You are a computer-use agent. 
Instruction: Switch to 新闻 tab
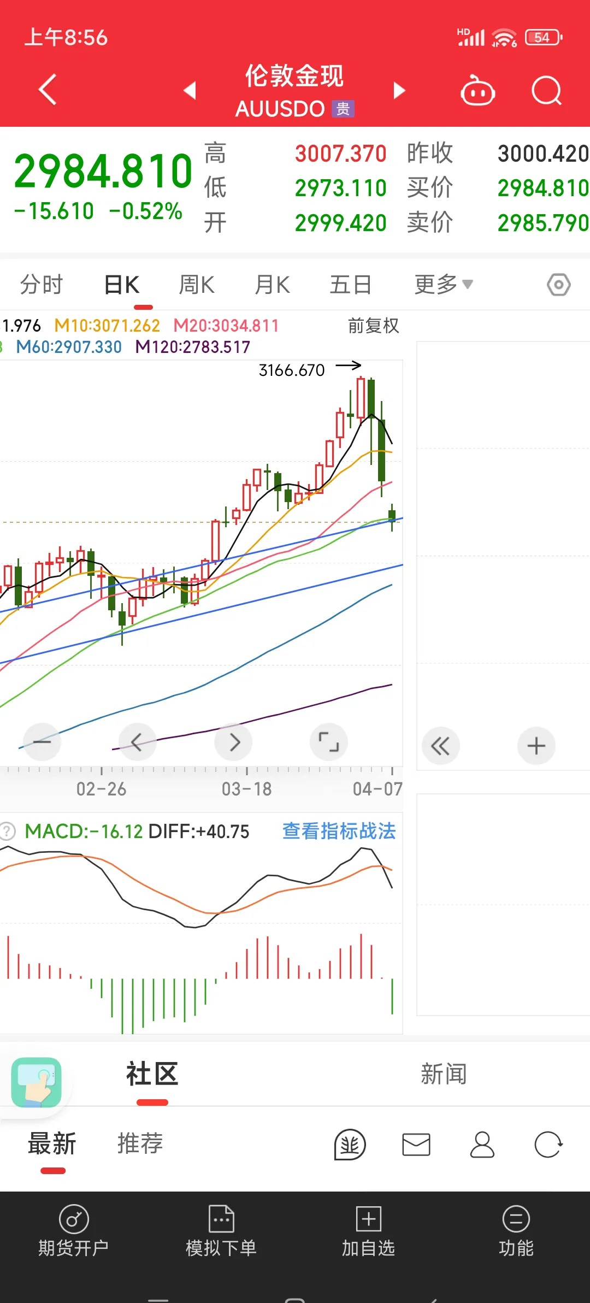444,1074
